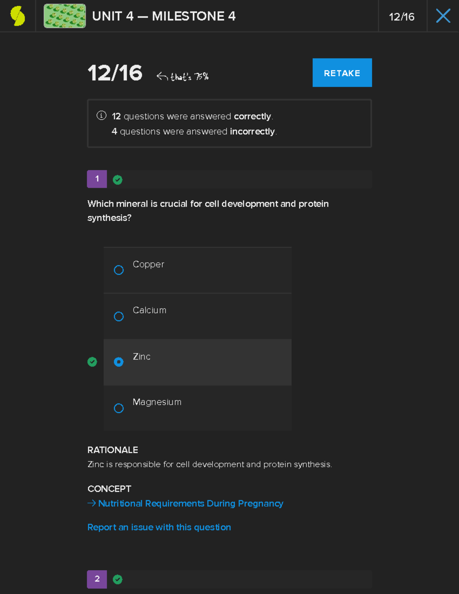Select the Zinc radio button
This screenshot has height=594, width=459.
coord(119,362)
